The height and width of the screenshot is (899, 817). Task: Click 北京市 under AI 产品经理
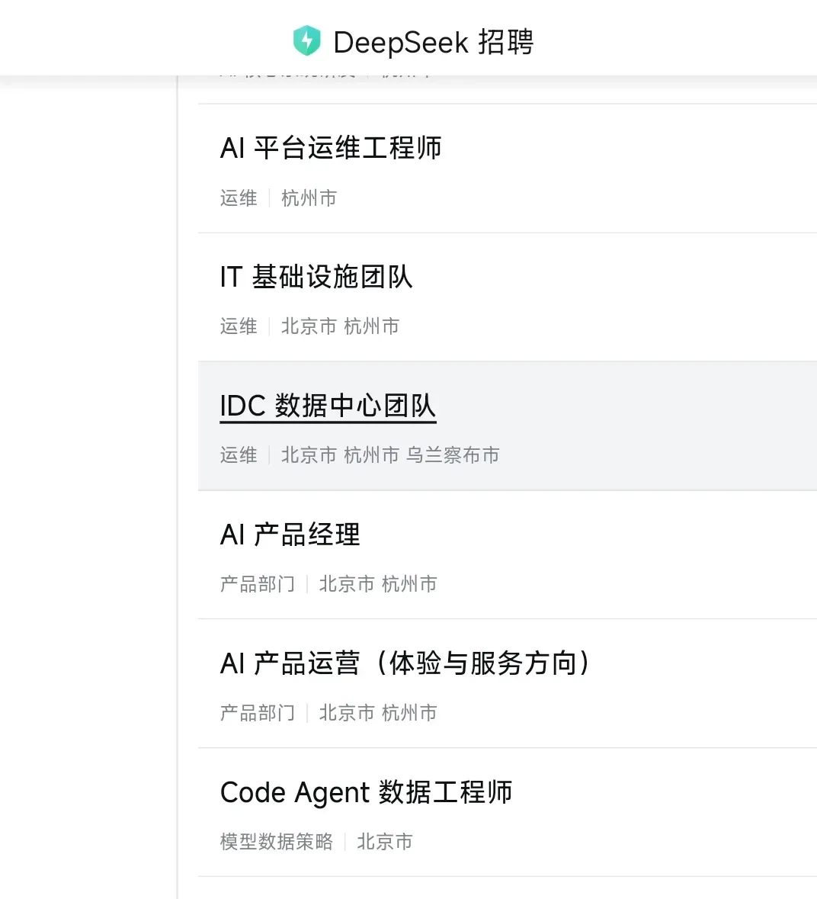point(347,584)
